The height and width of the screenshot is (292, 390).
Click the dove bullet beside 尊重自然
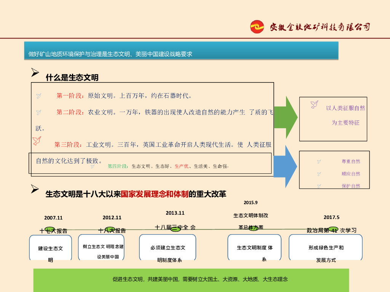click(319, 162)
